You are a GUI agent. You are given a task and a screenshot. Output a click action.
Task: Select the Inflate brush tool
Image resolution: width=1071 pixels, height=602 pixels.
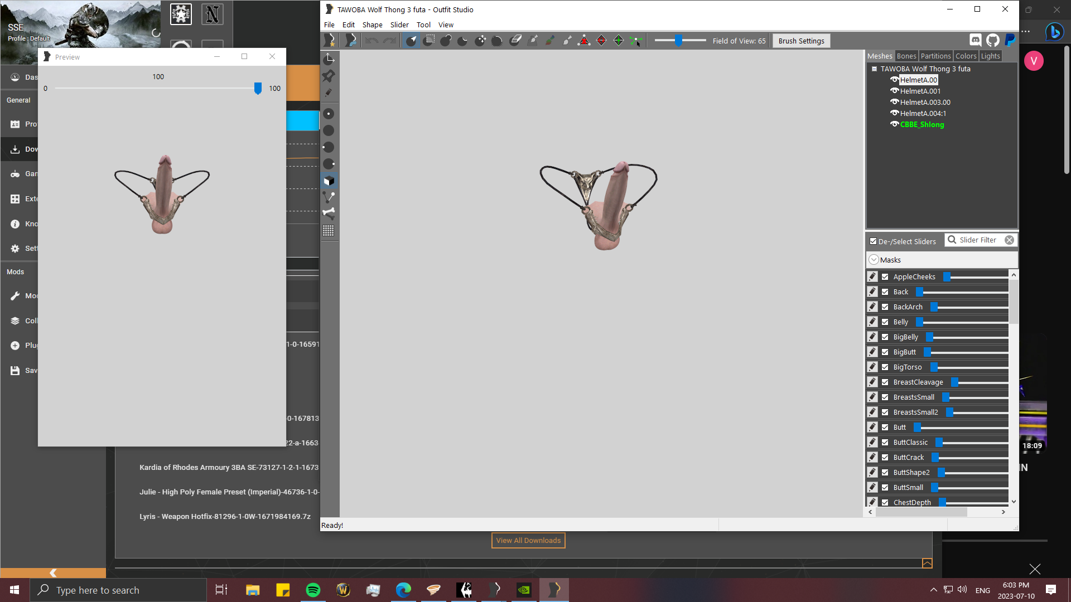click(x=446, y=41)
